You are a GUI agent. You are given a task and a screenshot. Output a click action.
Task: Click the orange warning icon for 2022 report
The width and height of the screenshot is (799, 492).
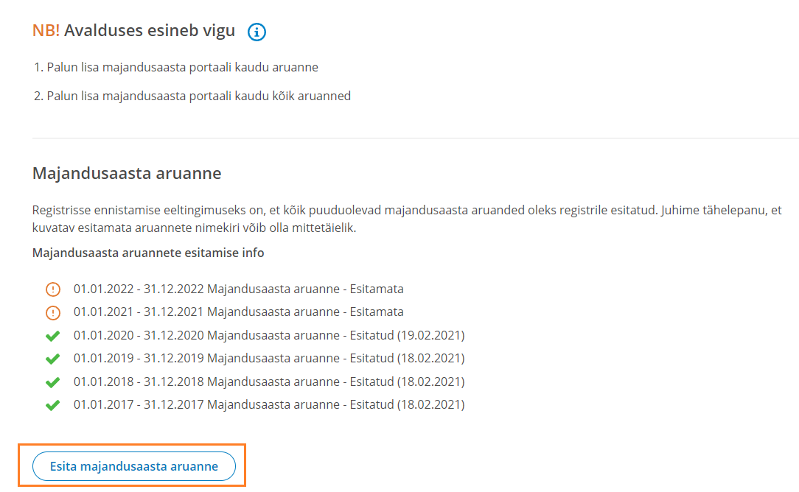coord(53,289)
